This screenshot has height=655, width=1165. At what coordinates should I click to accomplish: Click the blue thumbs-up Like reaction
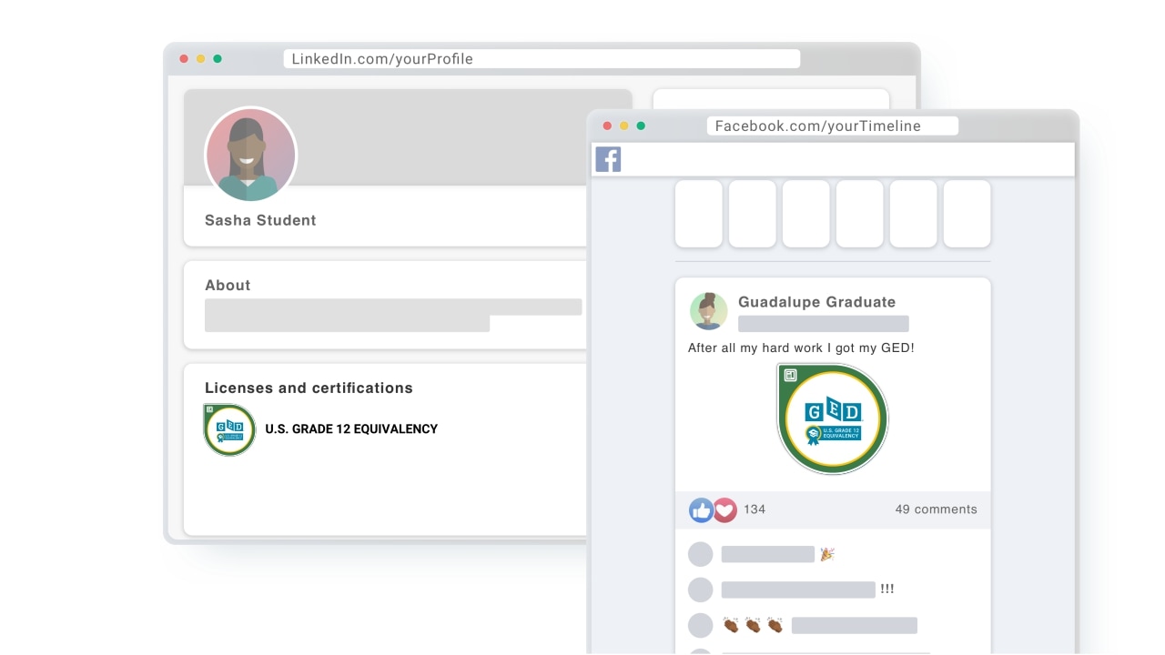click(701, 510)
